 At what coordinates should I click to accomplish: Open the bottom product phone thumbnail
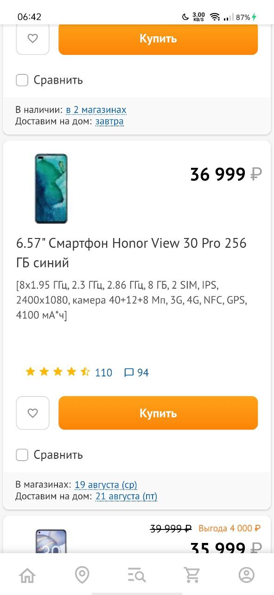click(x=51, y=541)
